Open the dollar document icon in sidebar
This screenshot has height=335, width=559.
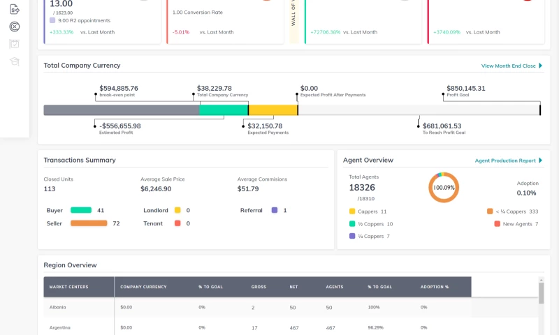tap(15, 9)
